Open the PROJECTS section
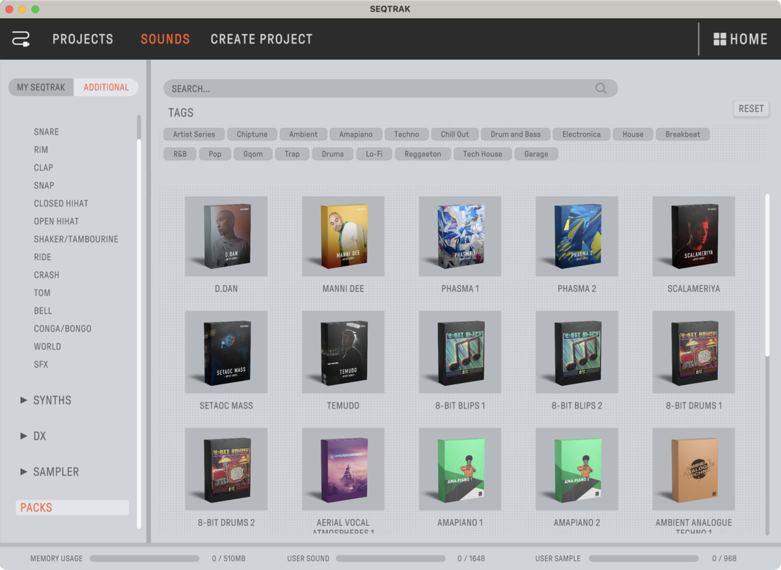The width and height of the screenshot is (781, 570). click(x=83, y=39)
